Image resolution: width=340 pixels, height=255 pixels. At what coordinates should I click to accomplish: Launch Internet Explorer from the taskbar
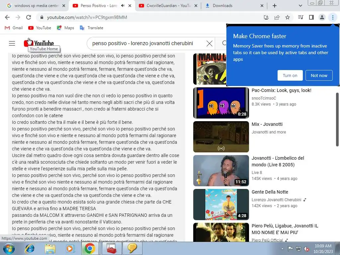[29, 248]
